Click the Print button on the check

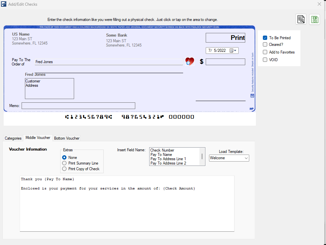pyautogui.click(x=225, y=38)
